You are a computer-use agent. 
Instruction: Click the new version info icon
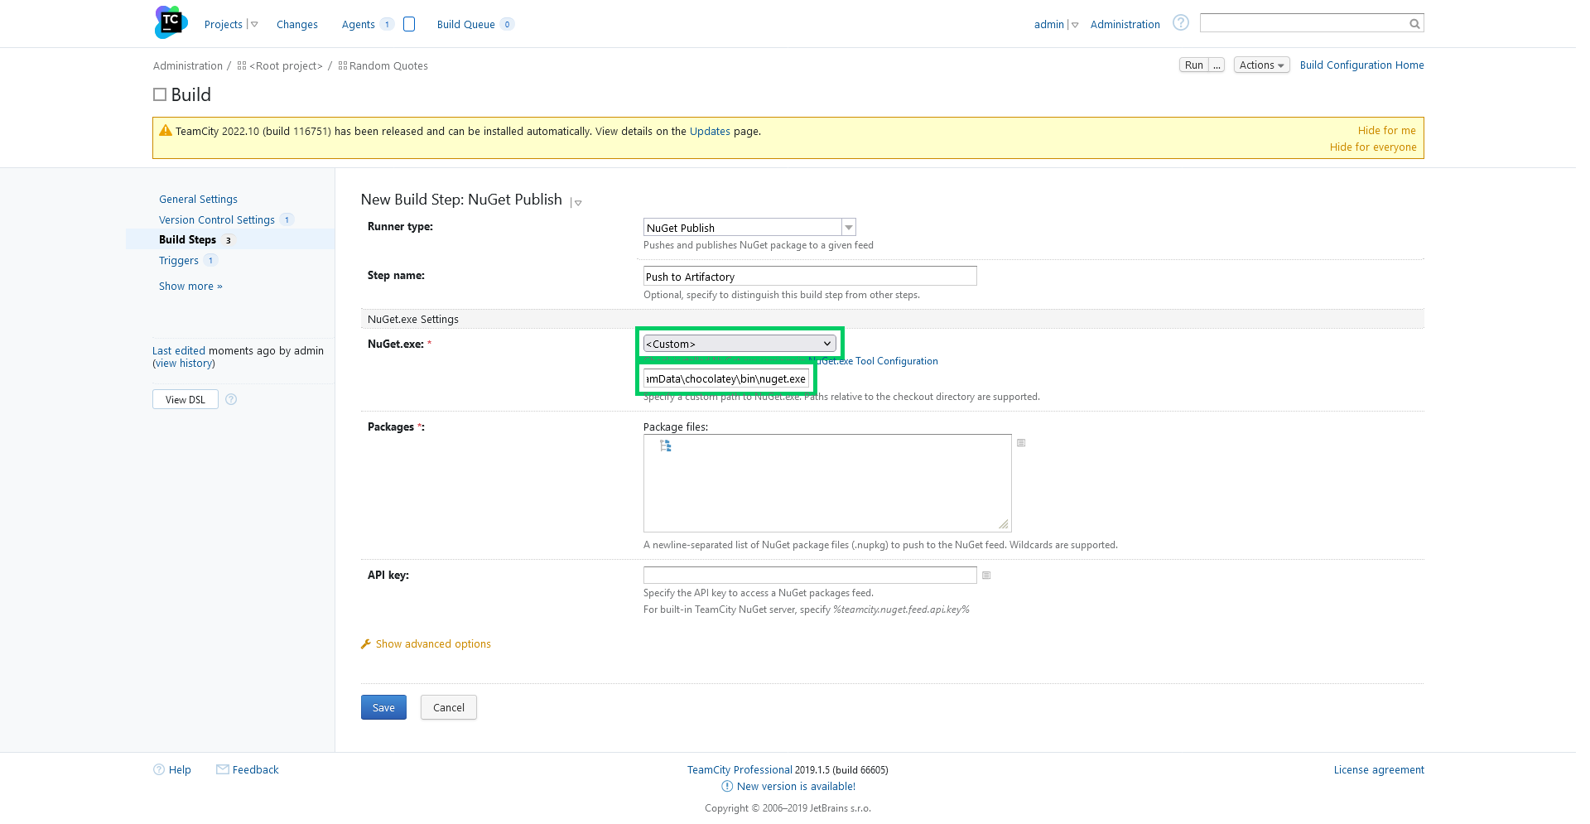(x=727, y=786)
